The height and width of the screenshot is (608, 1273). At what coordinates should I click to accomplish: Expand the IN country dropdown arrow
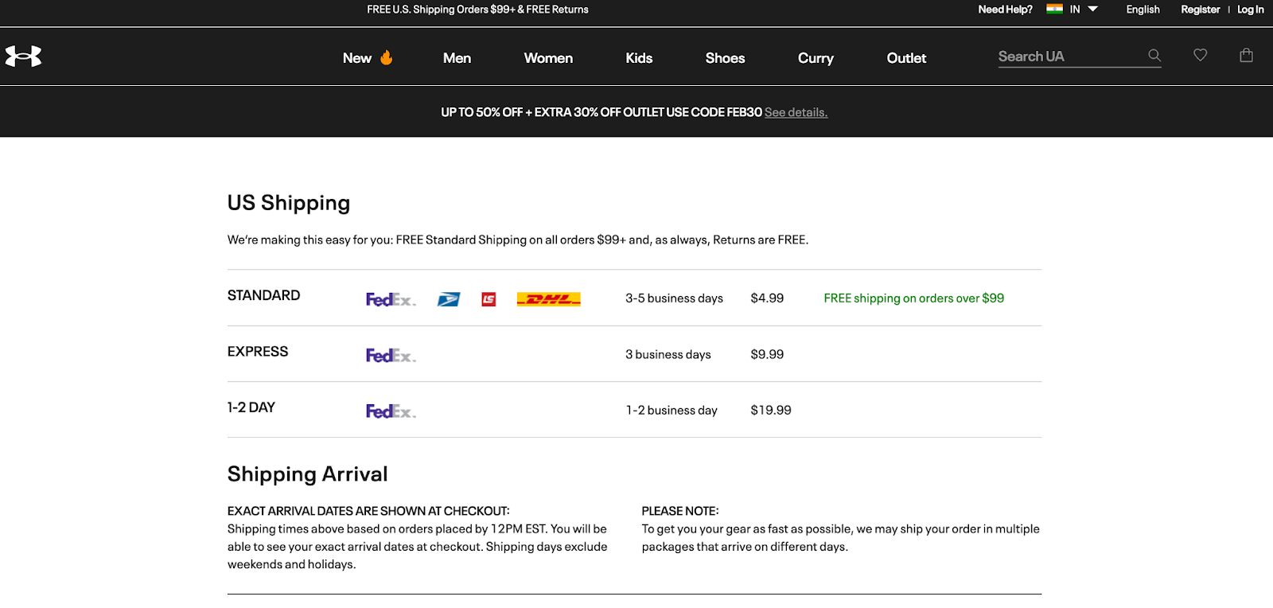click(x=1093, y=9)
